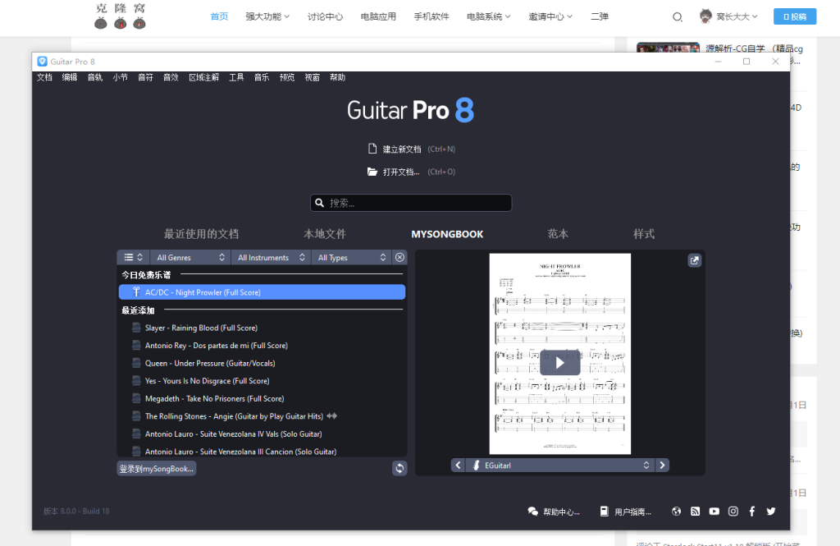840x546 pixels.
Task: Expand the 电脑系统 website menu
Action: [x=488, y=16]
